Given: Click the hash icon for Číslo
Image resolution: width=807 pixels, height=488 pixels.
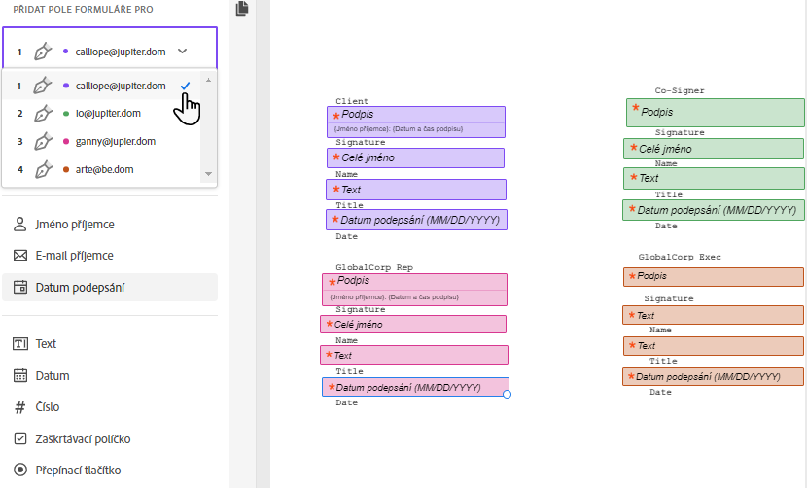Looking at the screenshot, I should pos(19,407).
